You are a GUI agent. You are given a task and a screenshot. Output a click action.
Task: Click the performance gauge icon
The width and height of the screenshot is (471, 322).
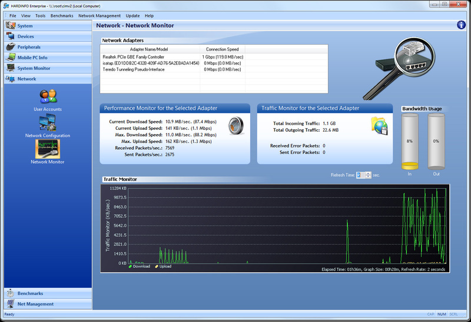pos(236,126)
